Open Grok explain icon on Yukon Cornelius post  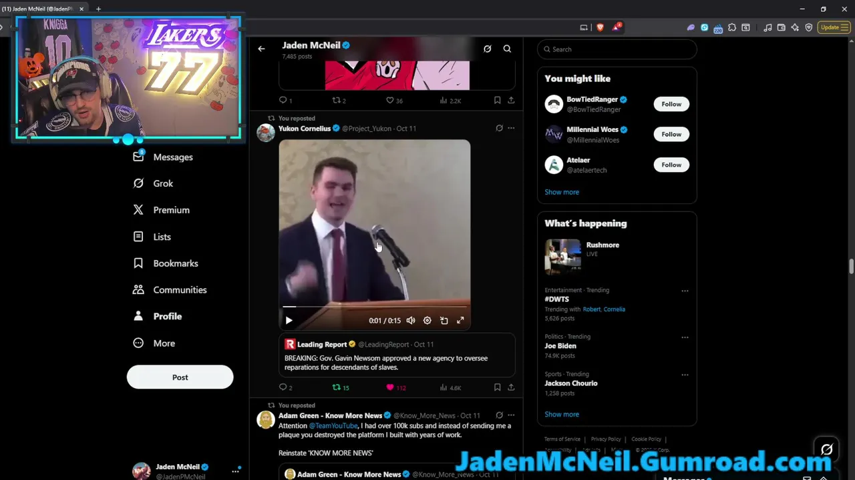[x=499, y=128]
